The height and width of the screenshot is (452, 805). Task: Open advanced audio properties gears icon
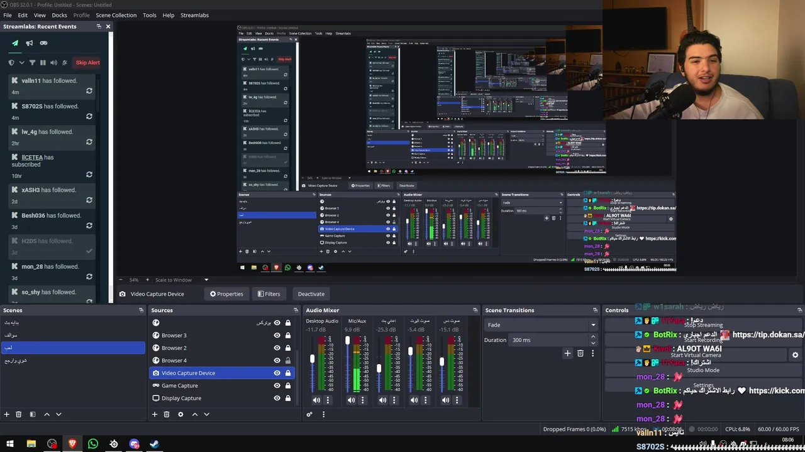click(x=309, y=414)
